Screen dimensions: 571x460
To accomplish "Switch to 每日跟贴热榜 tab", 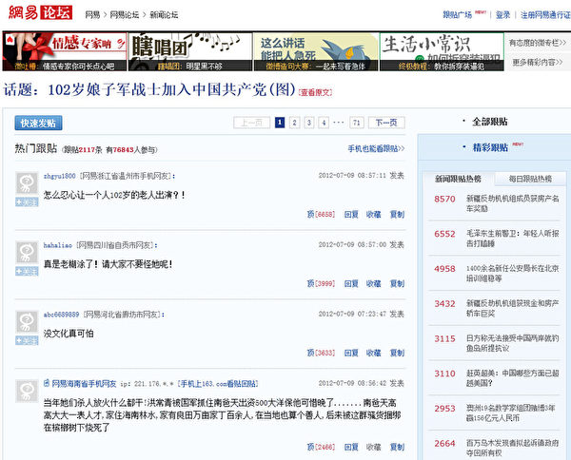I will pyautogui.click(x=529, y=179).
